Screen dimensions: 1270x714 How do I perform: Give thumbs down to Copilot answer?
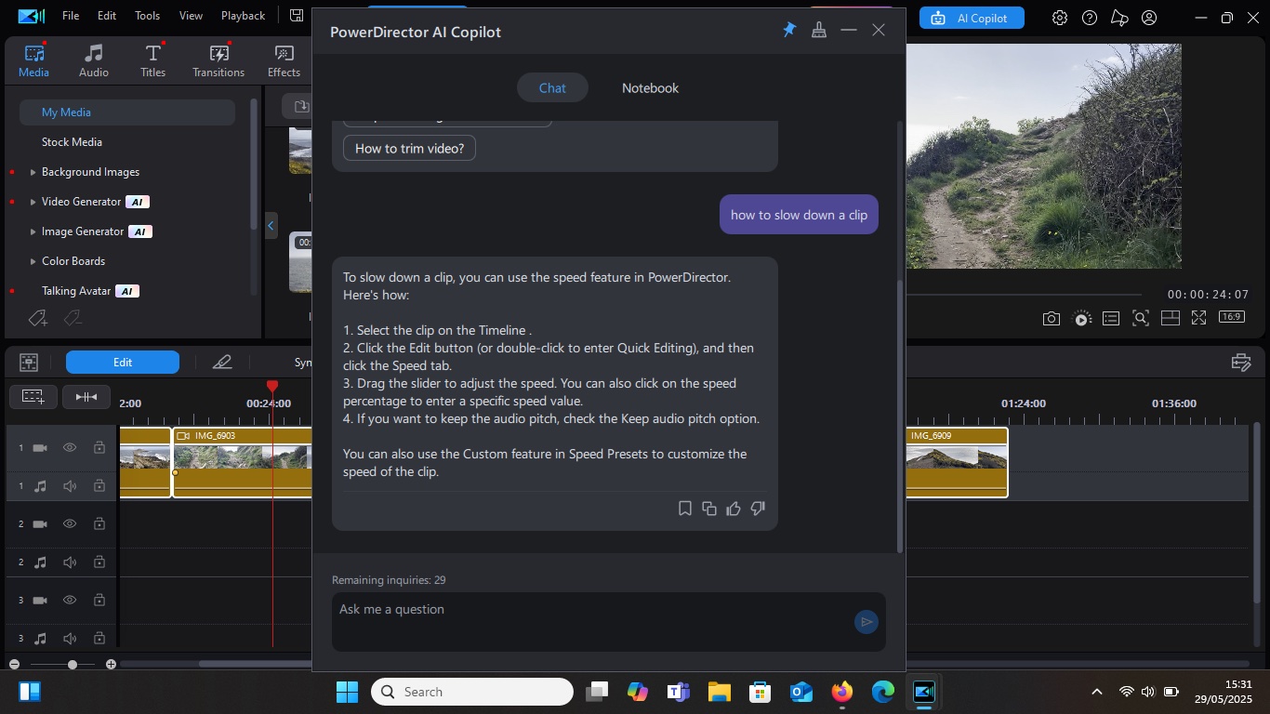pos(758,509)
